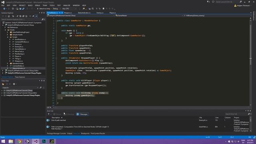
Task: Switch to the Weapon.cs tab
Action: [68, 13]
